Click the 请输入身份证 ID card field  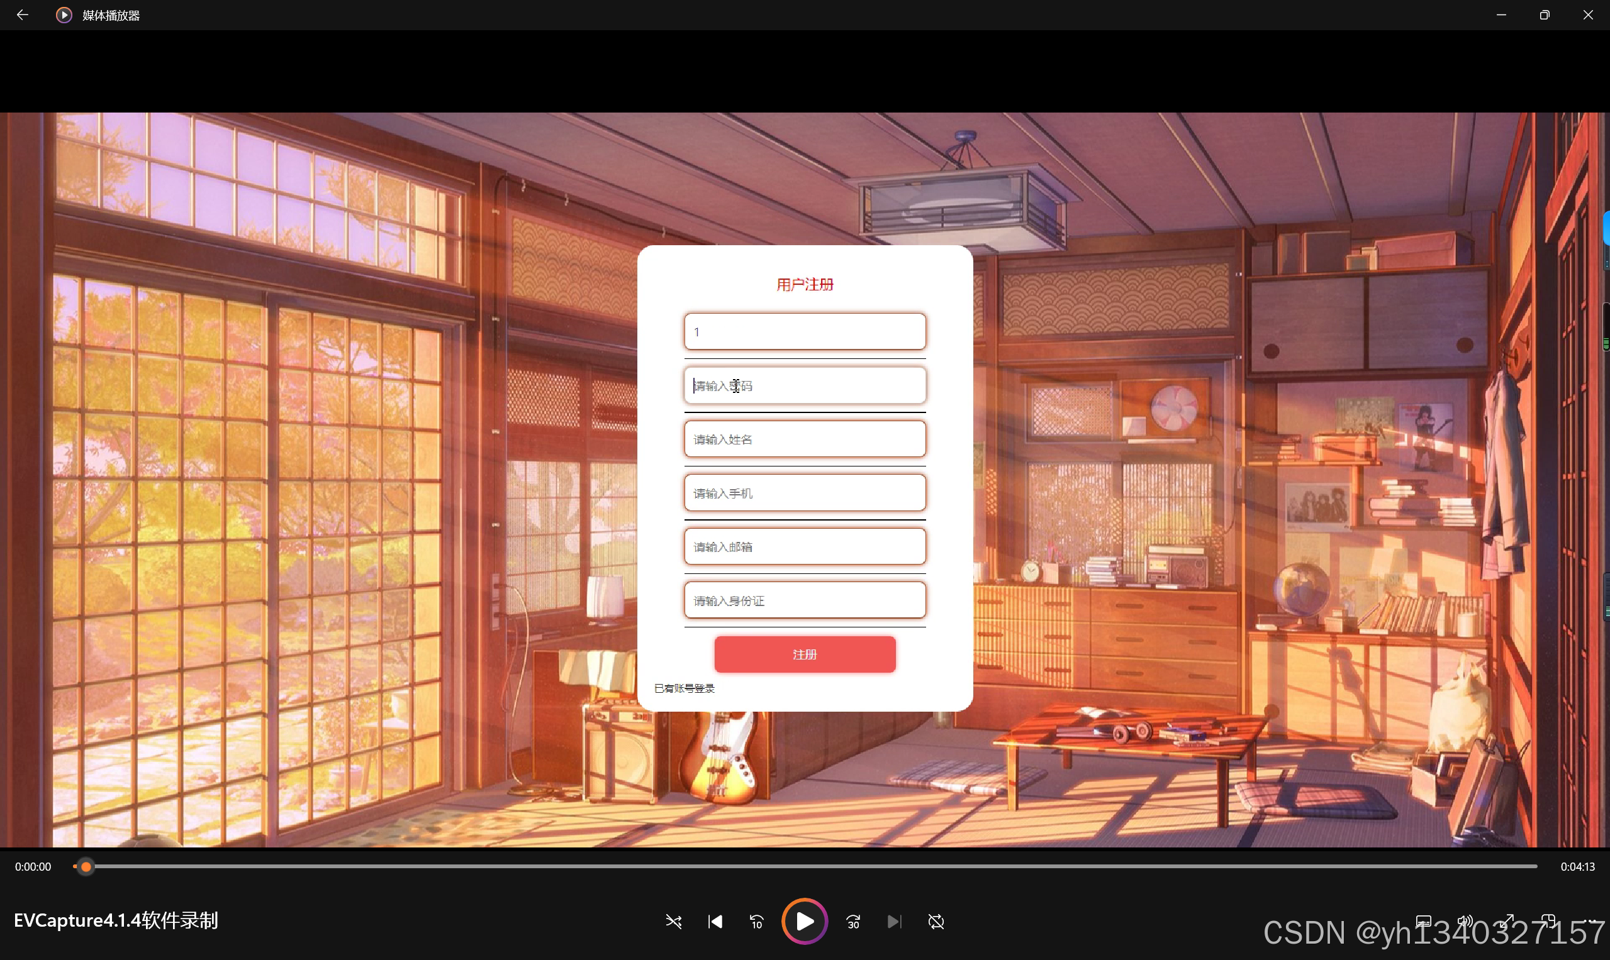click(x=805, y=600)
